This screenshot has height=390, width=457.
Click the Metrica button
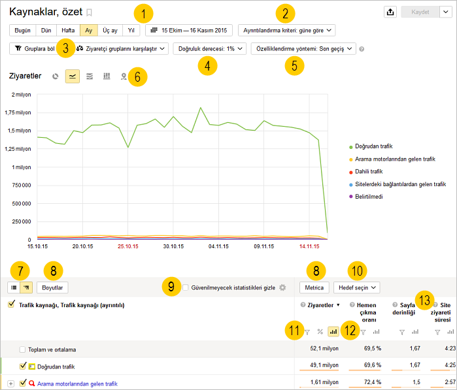pyautogui.click(x=314, y=287)
